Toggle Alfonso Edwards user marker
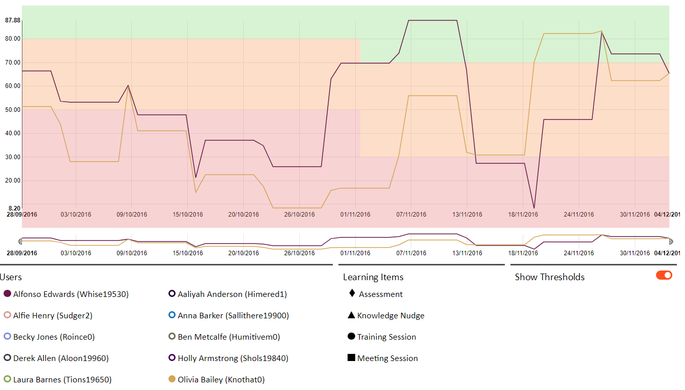 tap(7, 294)
